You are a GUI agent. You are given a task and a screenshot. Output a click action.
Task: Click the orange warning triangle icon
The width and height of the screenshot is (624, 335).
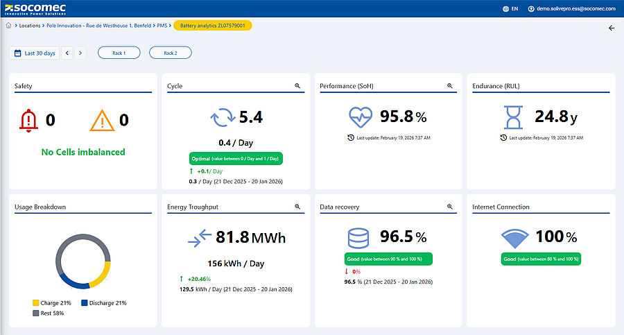coord(102,121)
